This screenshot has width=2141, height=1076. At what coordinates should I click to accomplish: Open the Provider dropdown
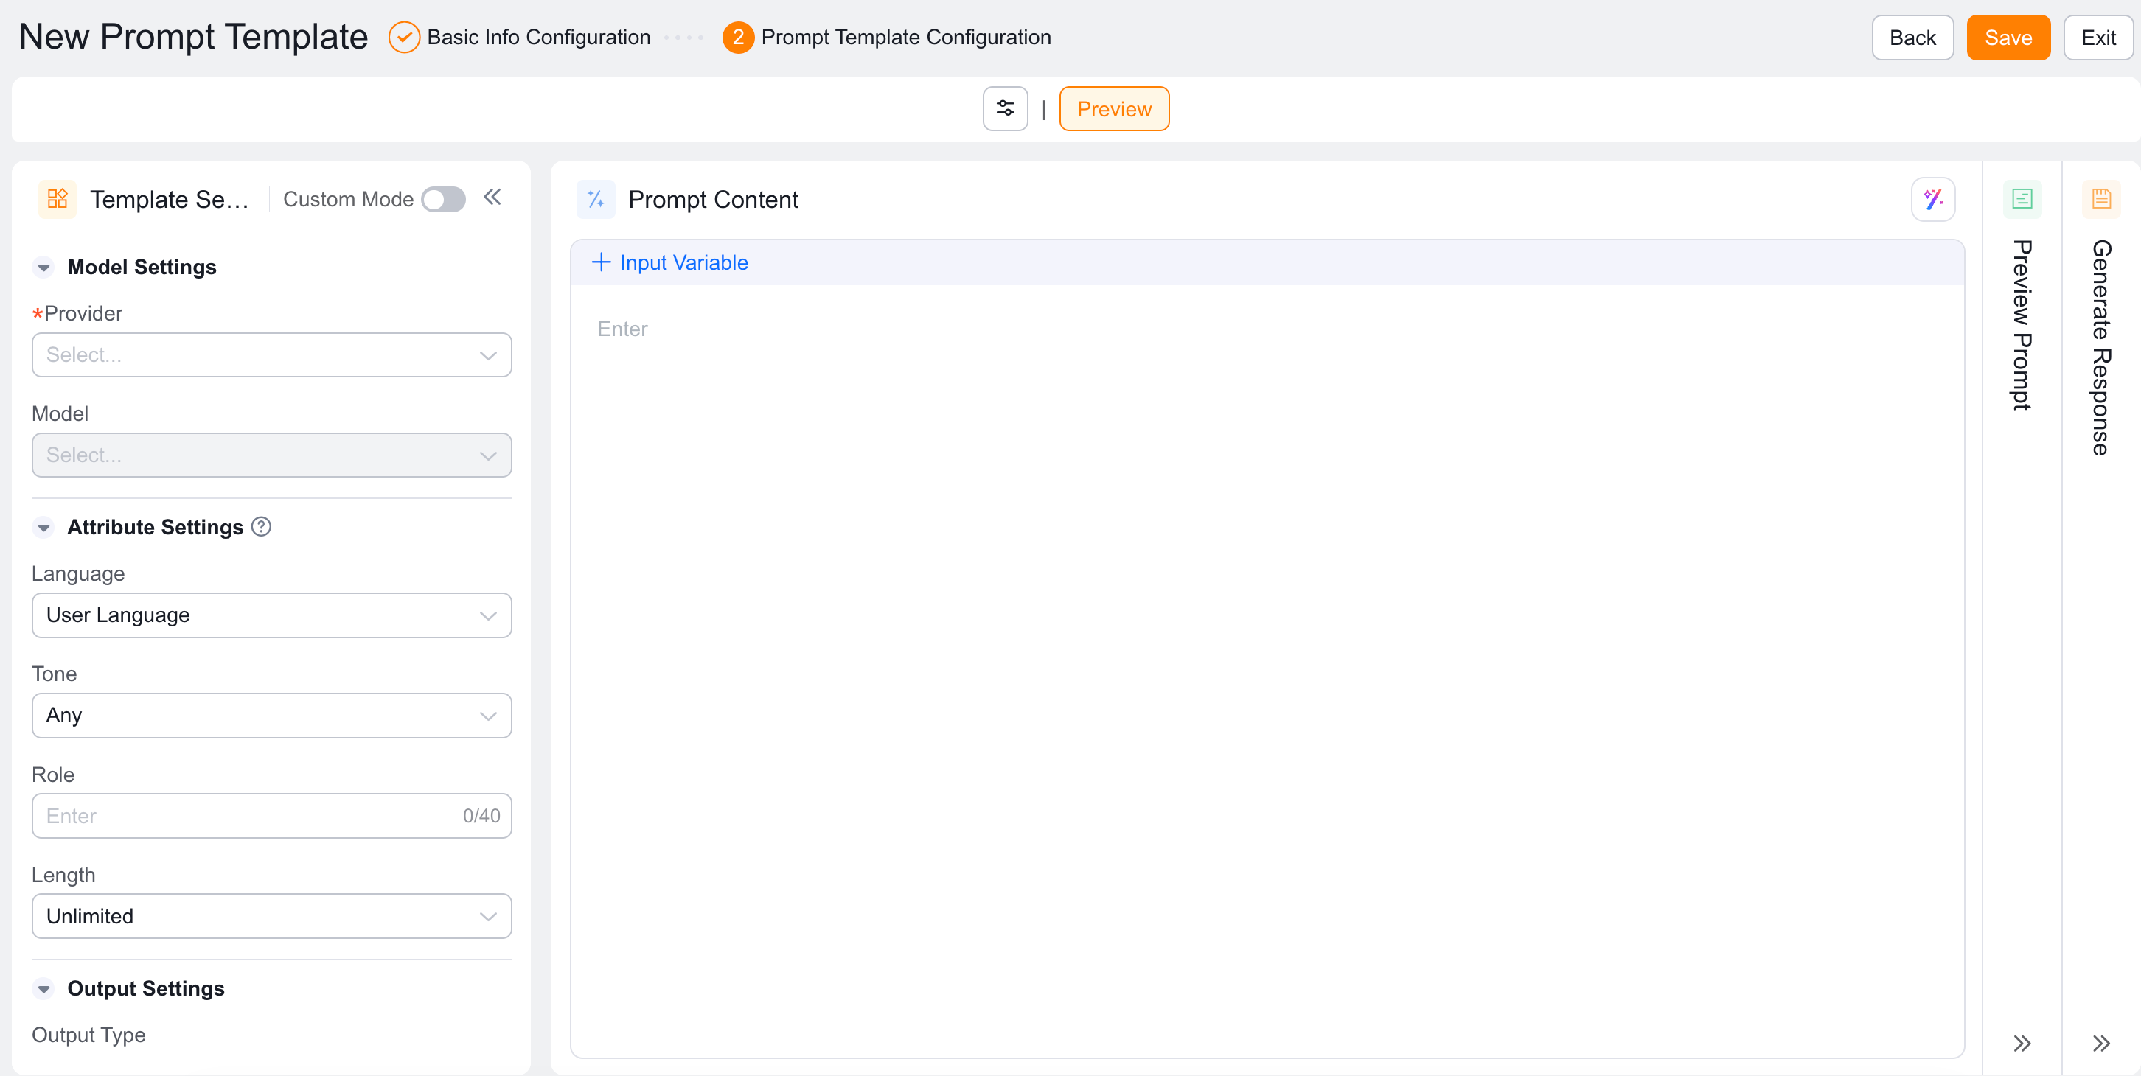click(272, 354)
